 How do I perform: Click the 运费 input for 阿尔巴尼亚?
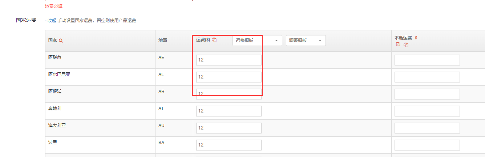pos(229,77)
